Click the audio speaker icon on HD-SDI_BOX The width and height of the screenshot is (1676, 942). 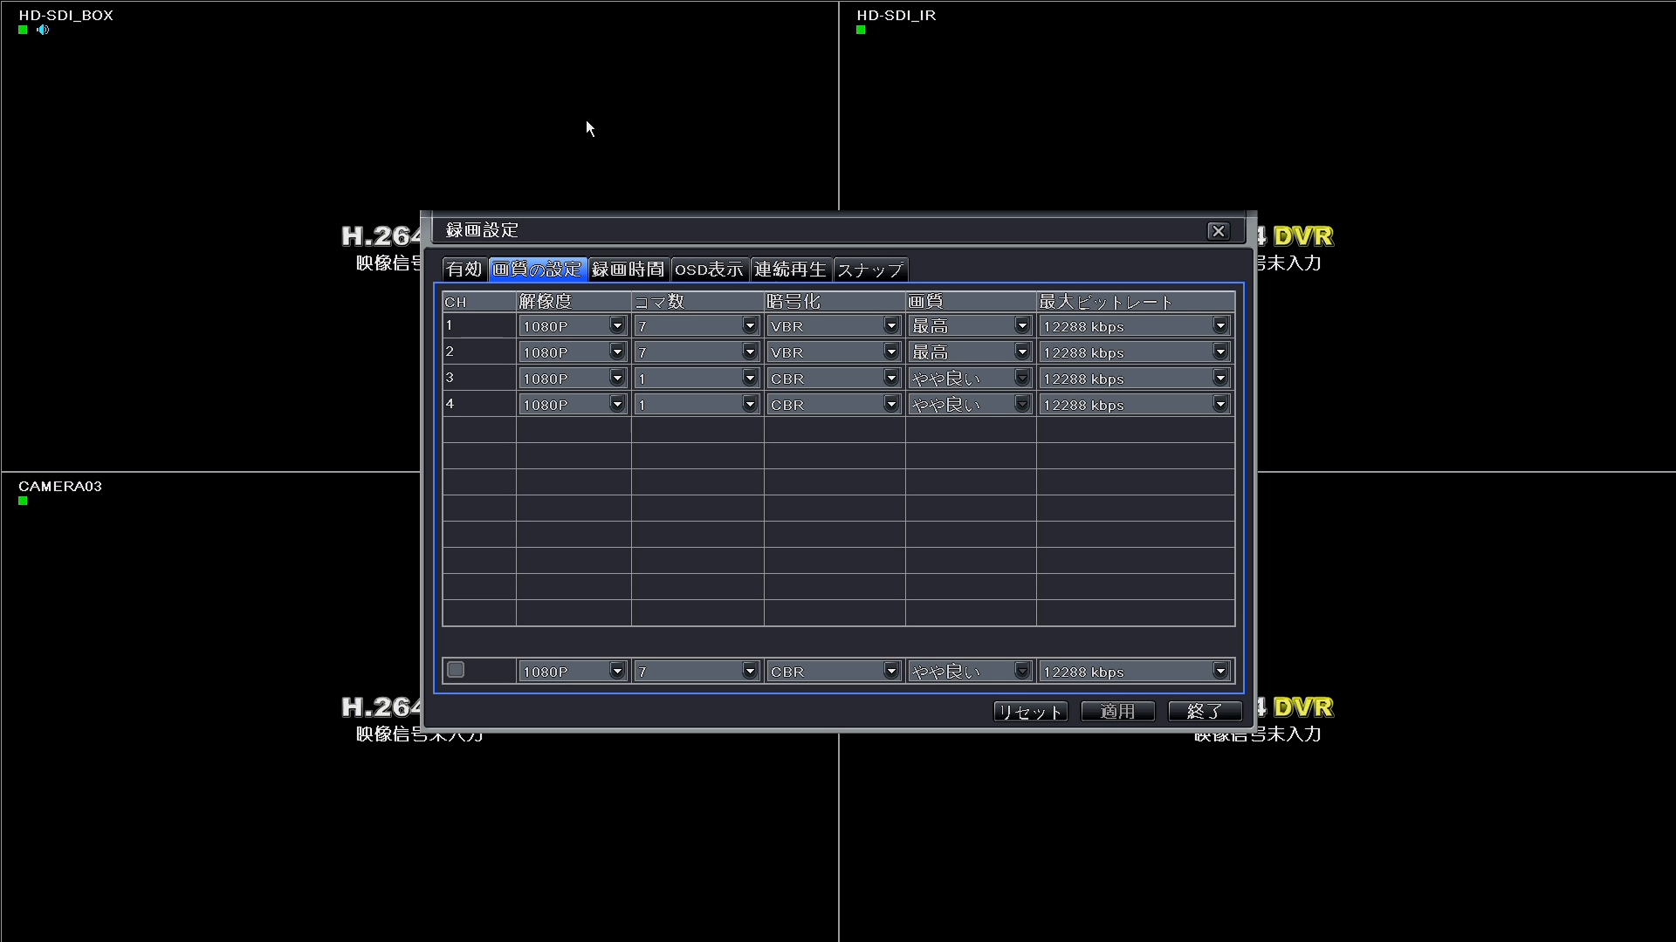coord(43,30)
